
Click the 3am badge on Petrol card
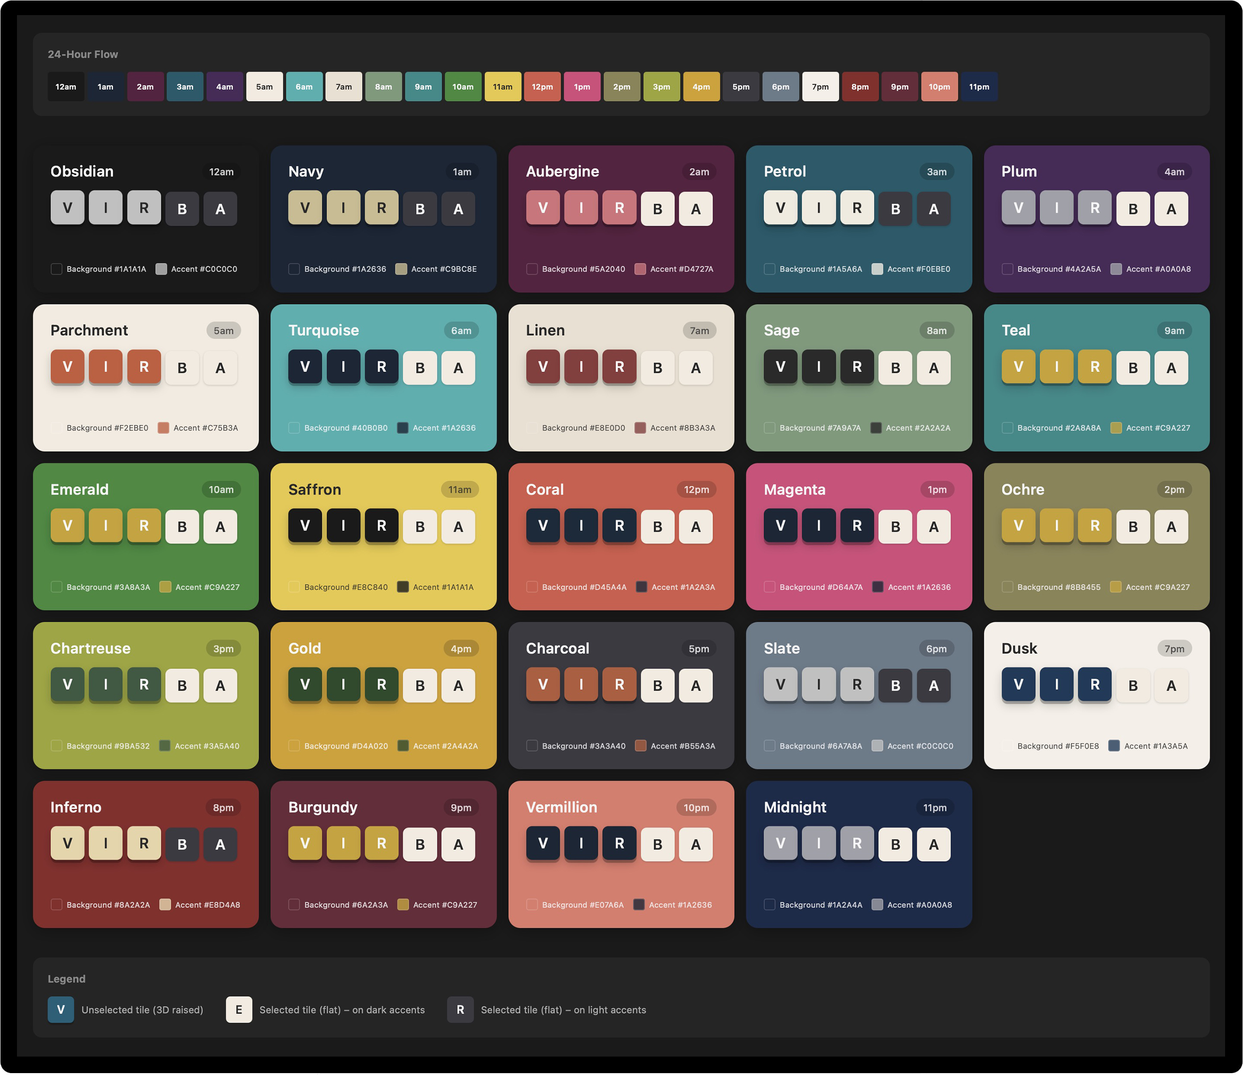[x=936, y=172]
